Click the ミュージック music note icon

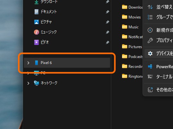(37, 32)
